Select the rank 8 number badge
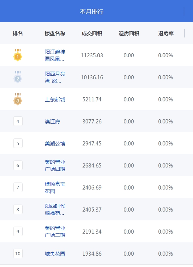 click(x=18, y=209)
